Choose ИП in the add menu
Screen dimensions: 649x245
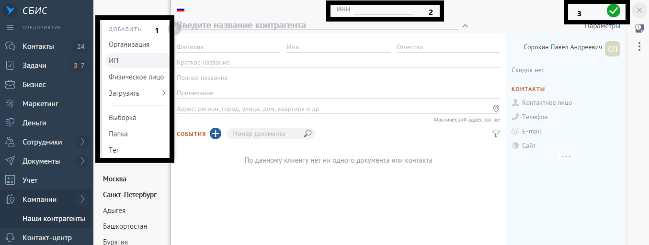[114, 60]
